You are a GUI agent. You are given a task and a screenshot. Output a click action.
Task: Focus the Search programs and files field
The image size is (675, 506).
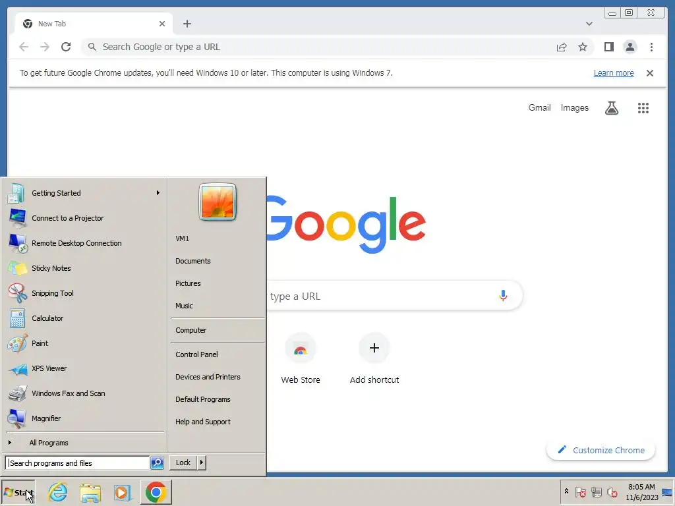[78, 463]
